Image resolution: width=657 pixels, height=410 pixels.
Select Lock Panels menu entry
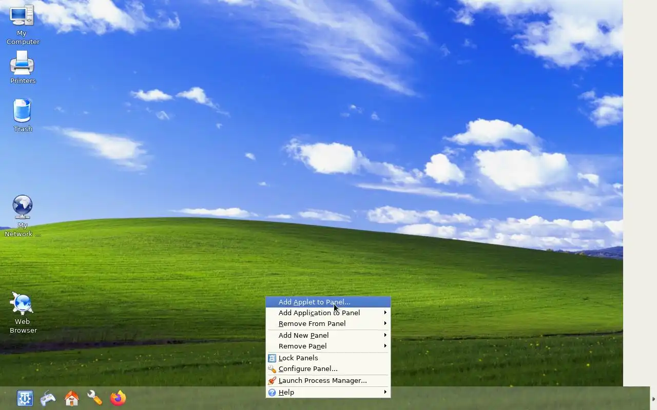pos(328,358)
